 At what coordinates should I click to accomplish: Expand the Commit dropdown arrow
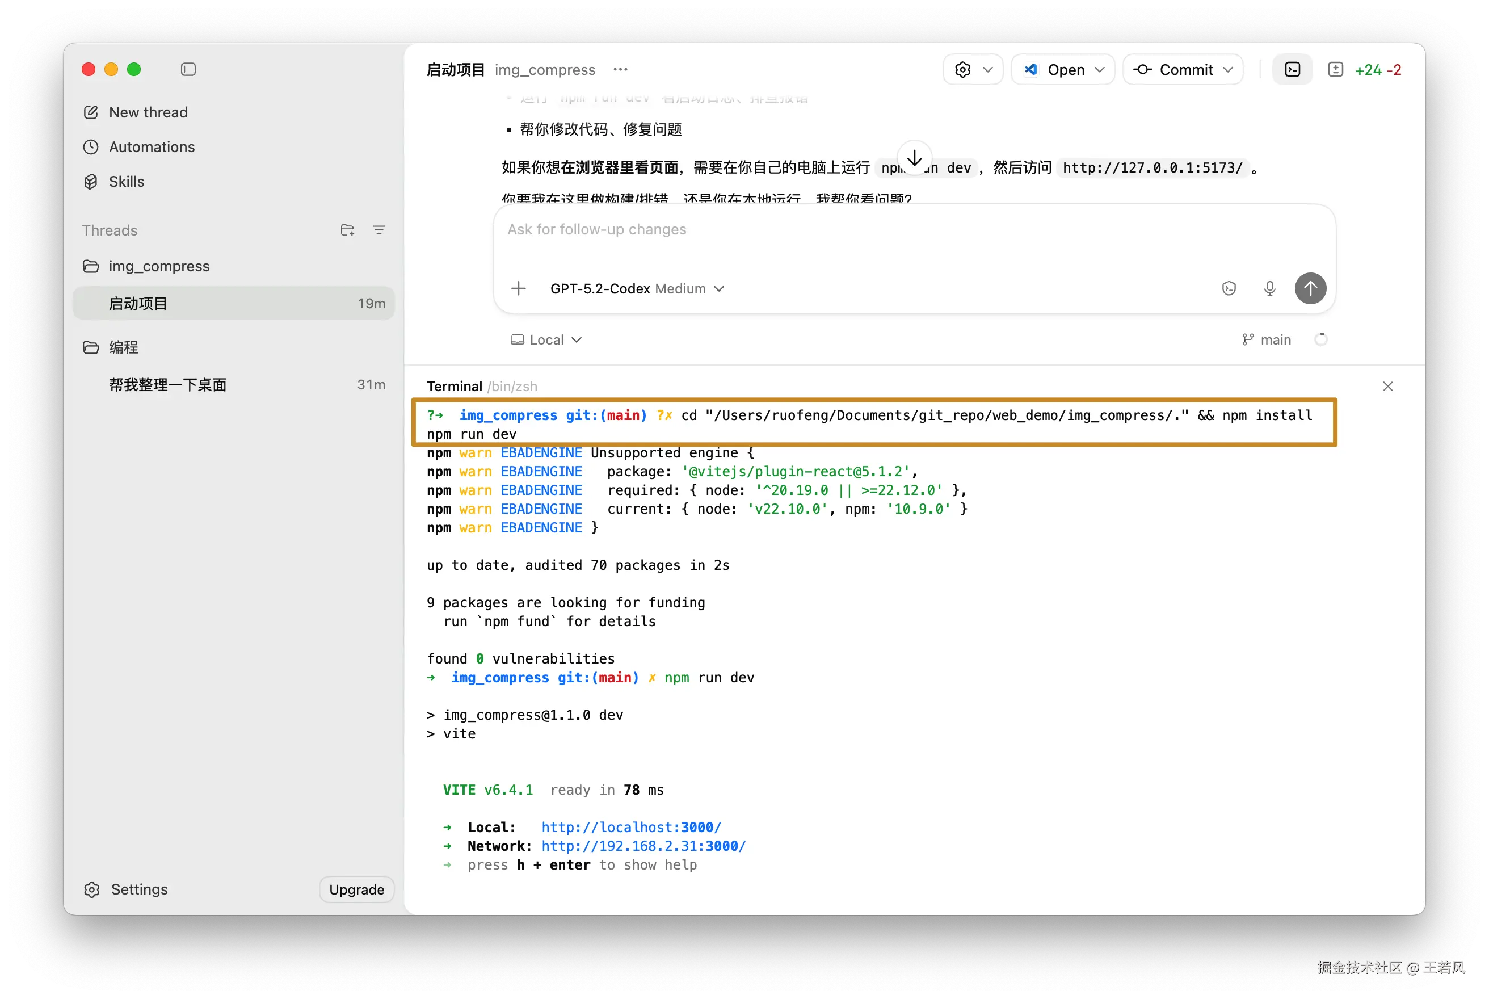[x=1229, y=69]
